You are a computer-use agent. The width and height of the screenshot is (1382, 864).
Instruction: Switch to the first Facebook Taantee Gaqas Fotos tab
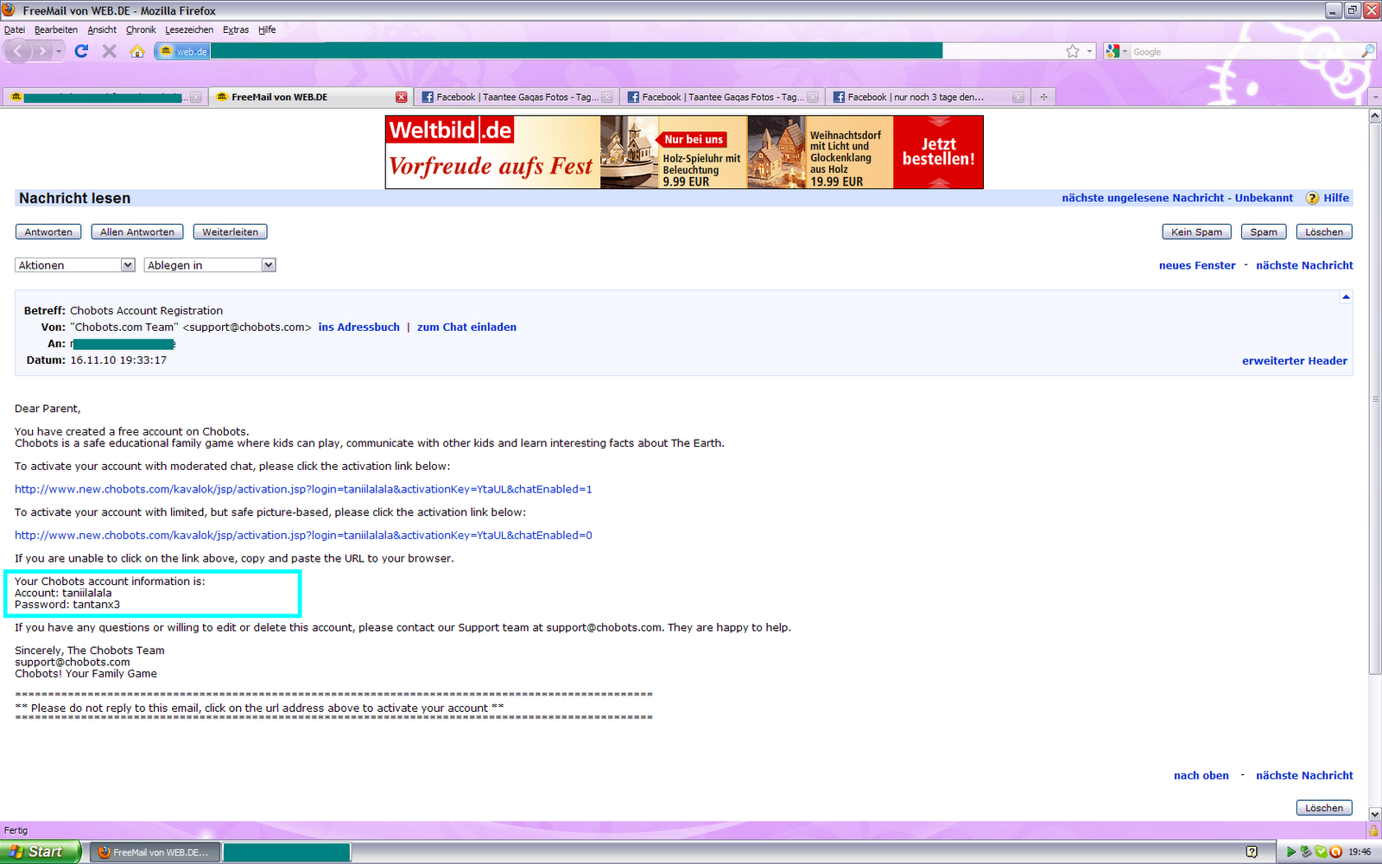(517, 97)
